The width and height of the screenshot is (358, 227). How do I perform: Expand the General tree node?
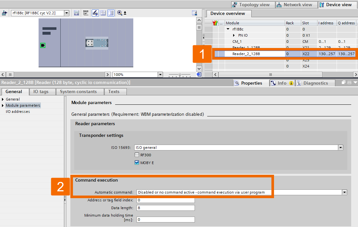pos(3,99)
